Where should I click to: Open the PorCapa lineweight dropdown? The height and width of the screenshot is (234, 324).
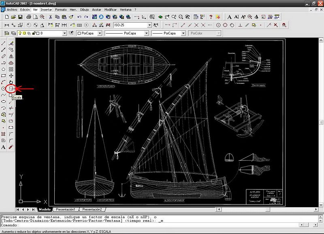pos(183,33)
